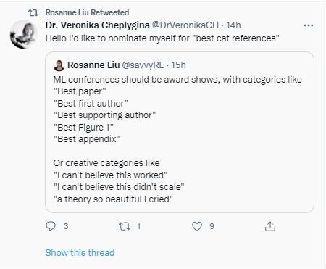This screenshot has width=326, height=269.
Task: Open the 14h timestamp link
Action: [x=233, y=25]
